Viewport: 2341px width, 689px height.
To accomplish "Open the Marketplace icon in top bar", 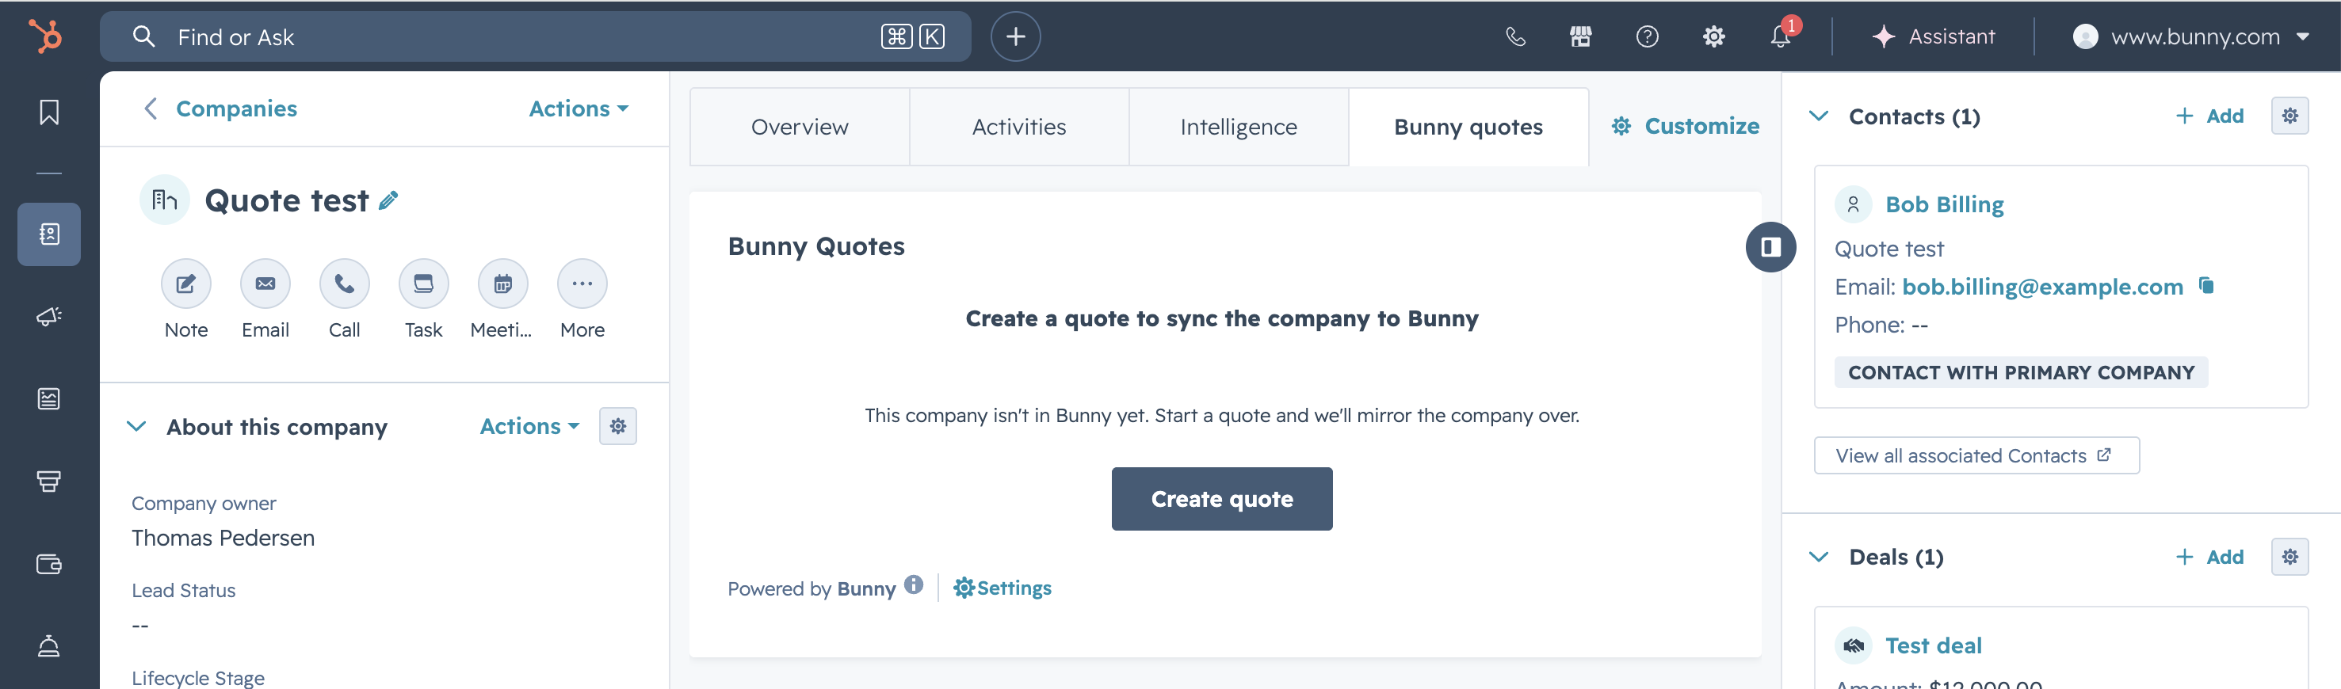I will [x=1580, y=36].
